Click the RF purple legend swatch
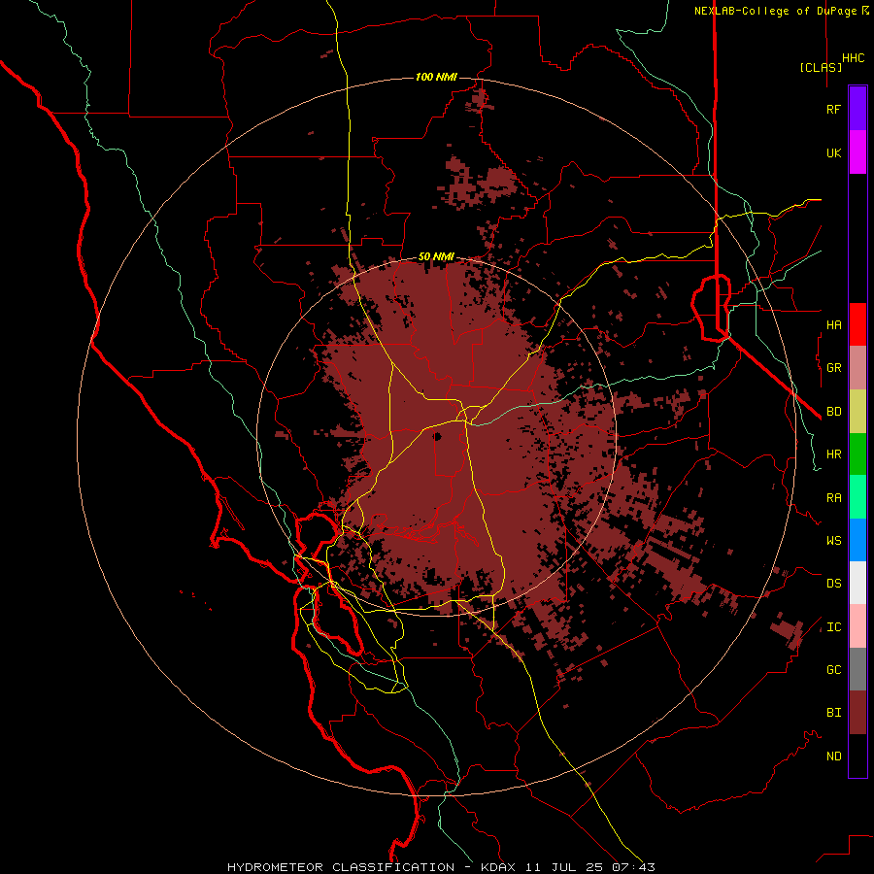This screenshot has width=874, height=874. (857, 109)
